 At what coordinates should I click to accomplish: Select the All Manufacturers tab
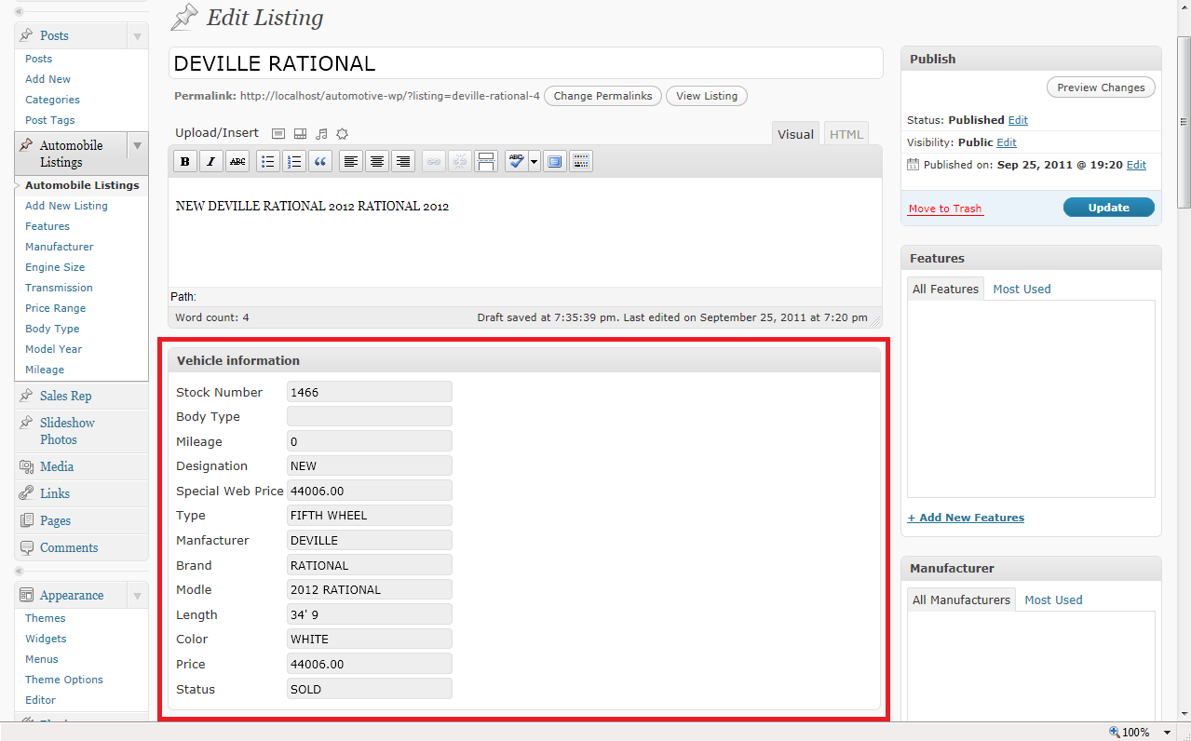click(x=961, y=600)
